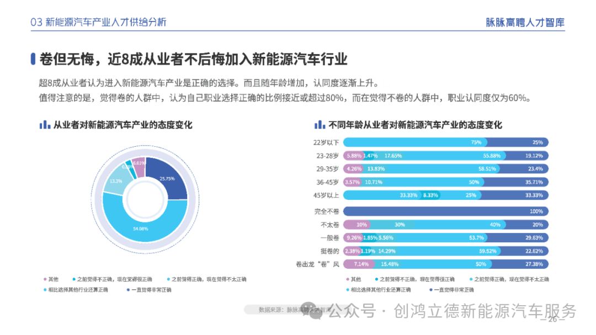Click the 其他 legend dot under donut chart
The height and width of the screenshot is (335, 596).
coord(44,279)
